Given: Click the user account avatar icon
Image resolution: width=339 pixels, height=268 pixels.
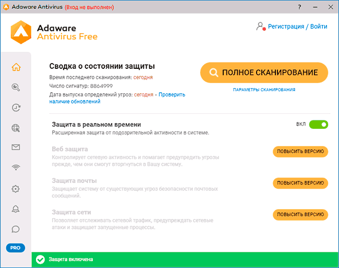Looking at the screenshot, I should (x=261, y=27).
